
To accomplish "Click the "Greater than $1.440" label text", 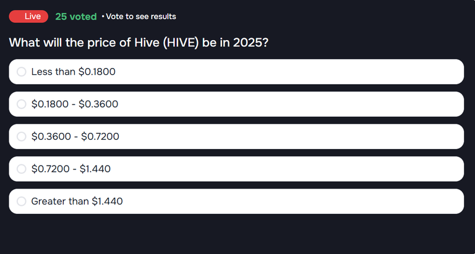I will coord(77,201).
